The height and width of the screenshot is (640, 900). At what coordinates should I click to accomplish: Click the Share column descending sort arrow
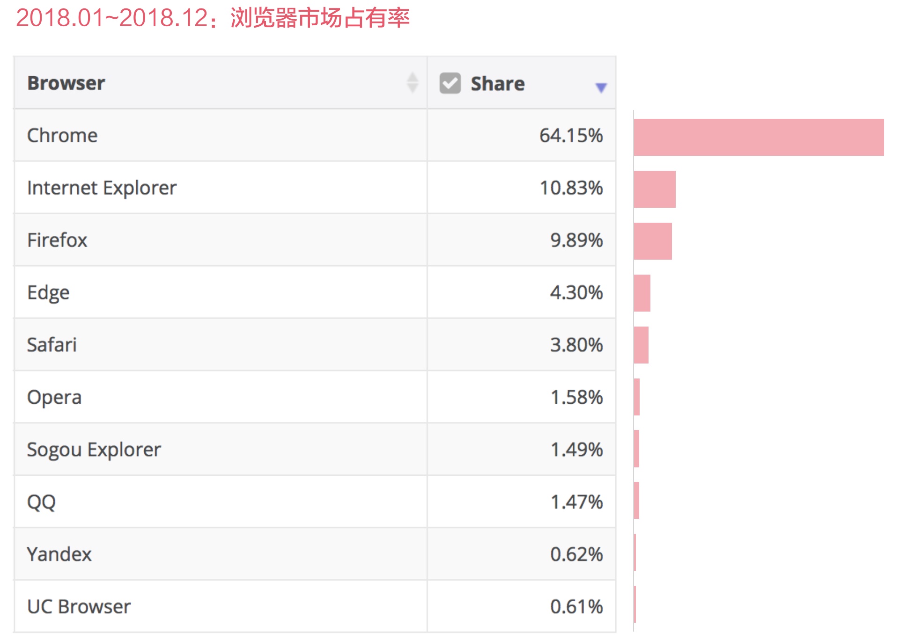click(x=601, y=87)
